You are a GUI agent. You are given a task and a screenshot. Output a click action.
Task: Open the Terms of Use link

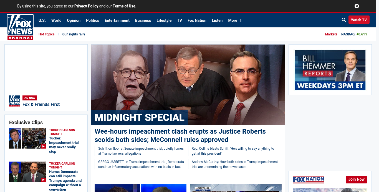[124, 6]
